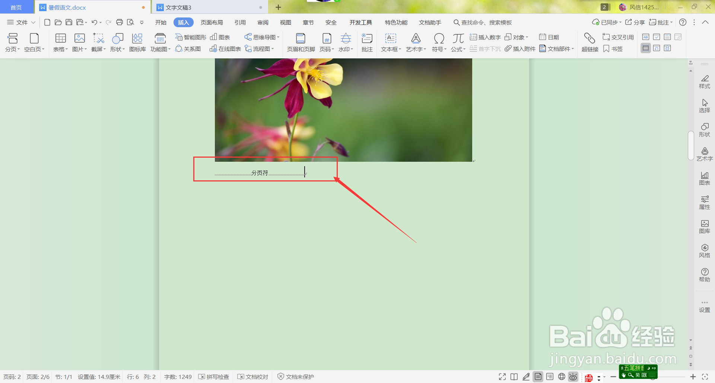This screenshot has height=383, width=715.
Task: Click the save icon in quick toolbar
Action: [69, 22]
